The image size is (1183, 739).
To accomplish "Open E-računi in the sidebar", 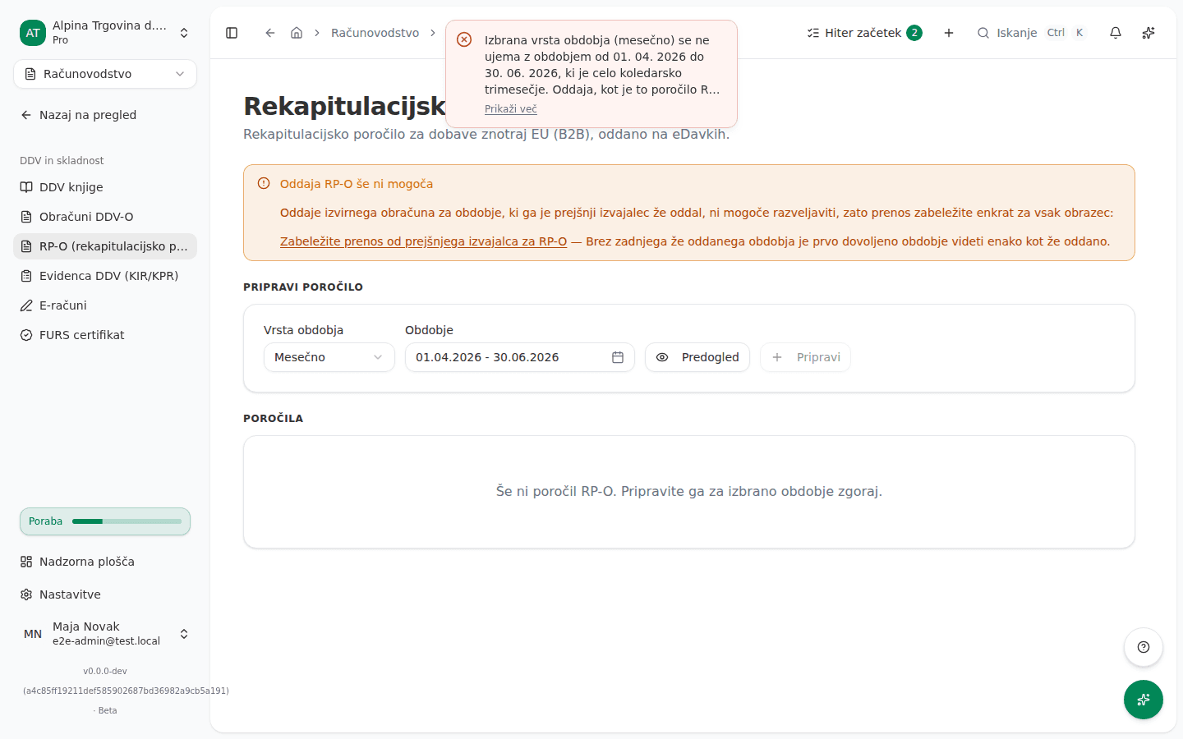I will (105, 305).
